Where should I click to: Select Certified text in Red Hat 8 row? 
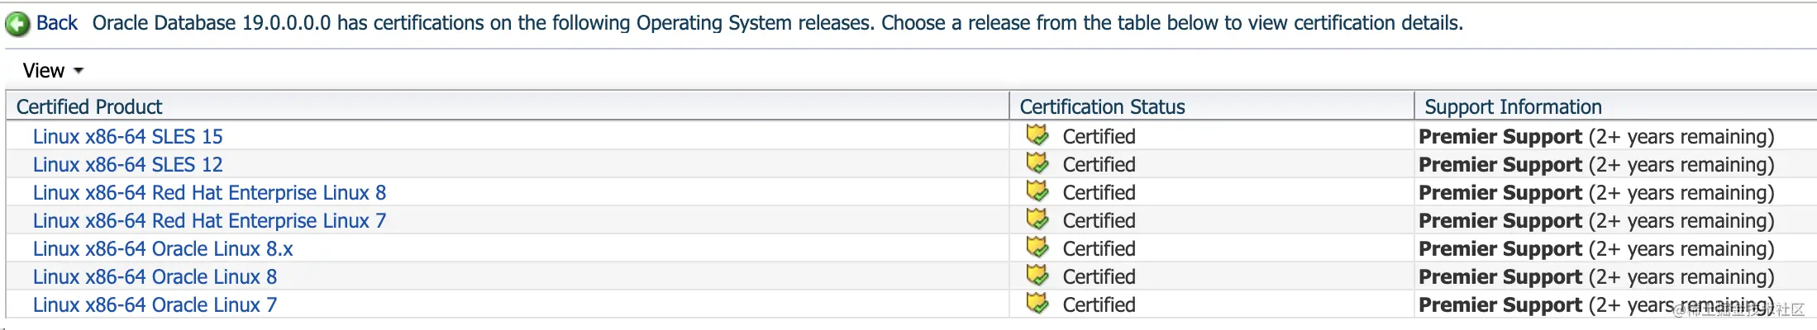tap(1099, 192)
